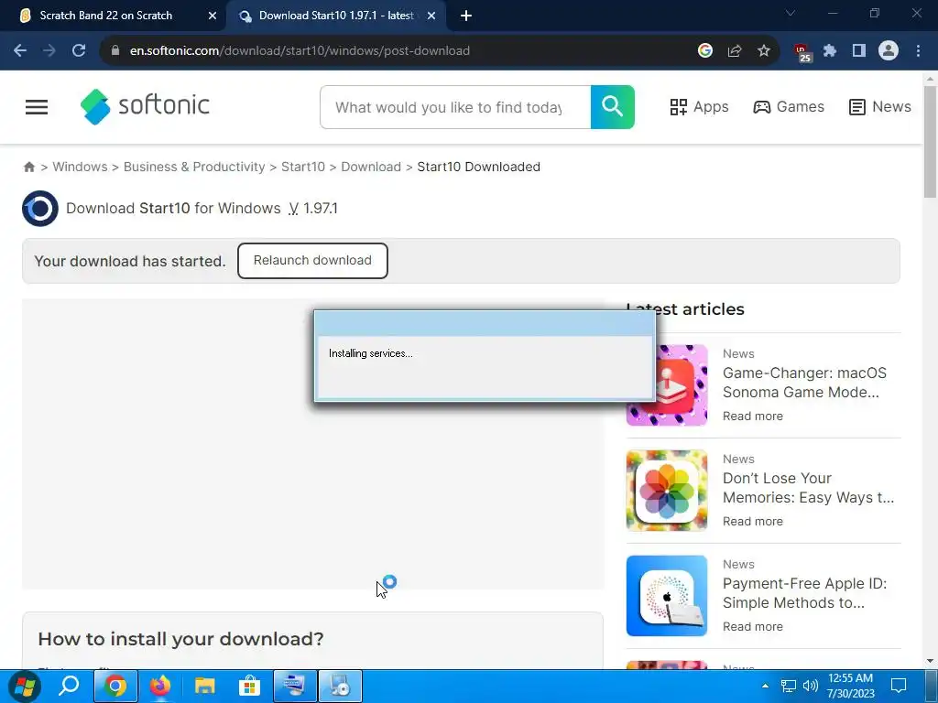Select the Download Start10 1.97.1 tab
This screenshot has height=703, width=938.
point(336,16)
